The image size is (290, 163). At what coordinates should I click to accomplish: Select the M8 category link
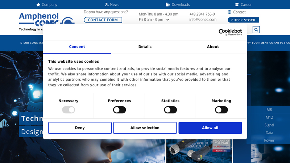[x=269, y=110]
